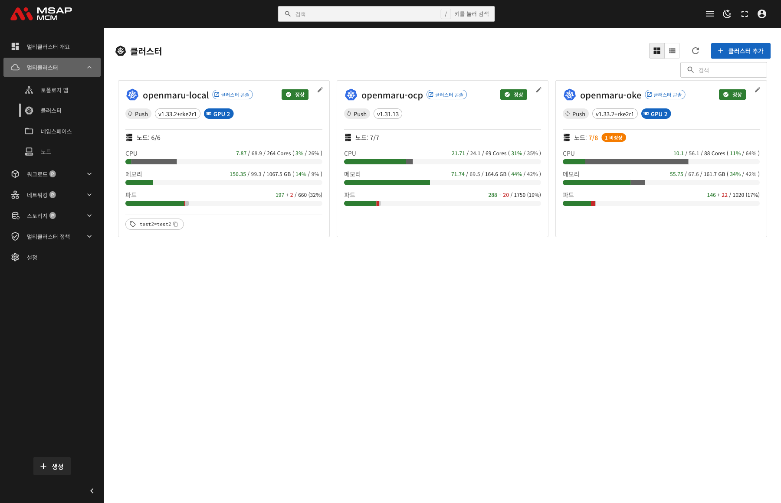Click the 정상 status badge on openmaru-local
The width and height of the screenshot is (781, 503).
[295, 95]
